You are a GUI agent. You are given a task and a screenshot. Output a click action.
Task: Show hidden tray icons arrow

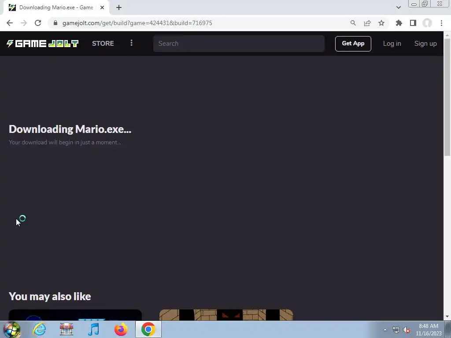pos(385,330)
